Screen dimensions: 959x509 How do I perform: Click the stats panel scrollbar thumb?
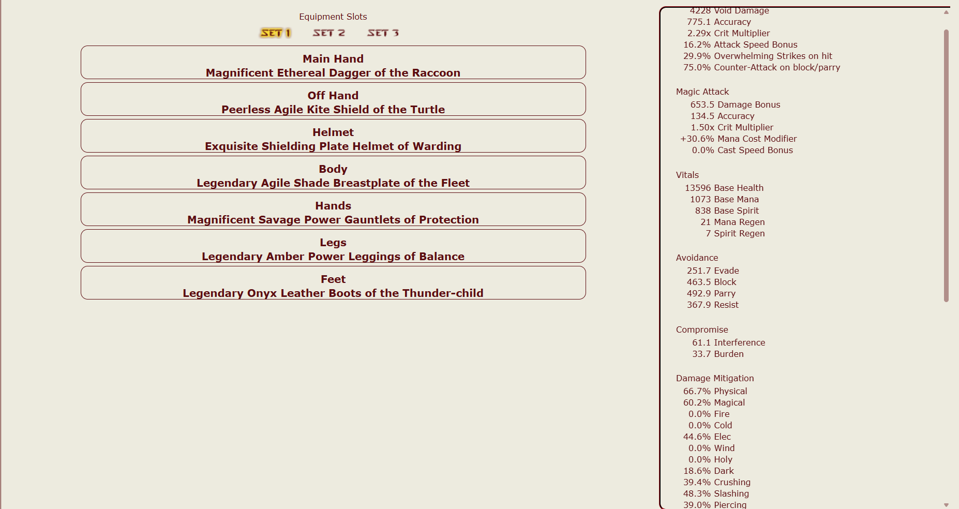946,166
